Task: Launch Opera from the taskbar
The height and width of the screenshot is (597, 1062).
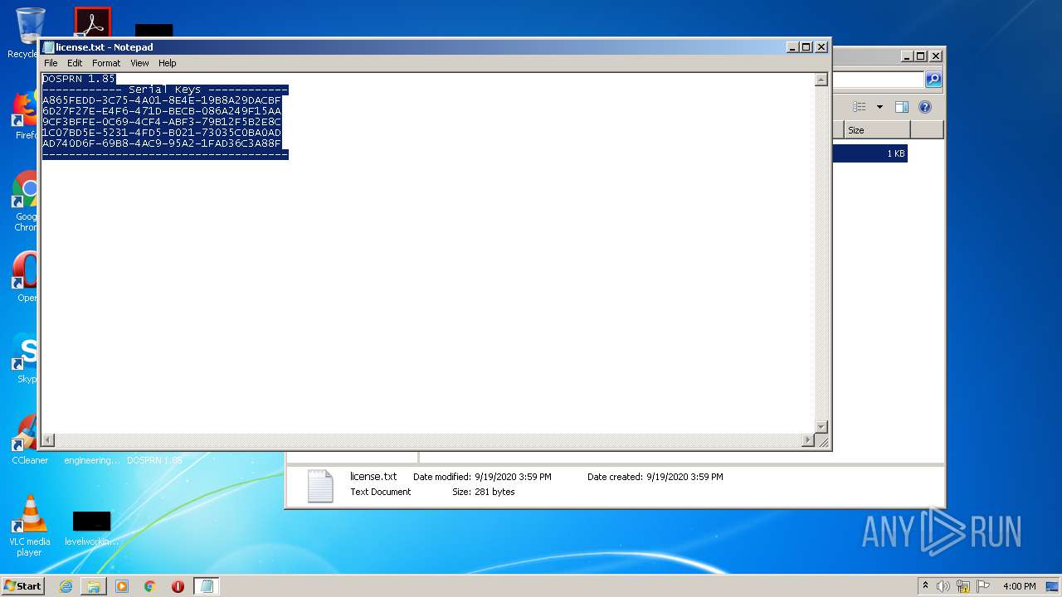Action: click(x=178, y=586)
